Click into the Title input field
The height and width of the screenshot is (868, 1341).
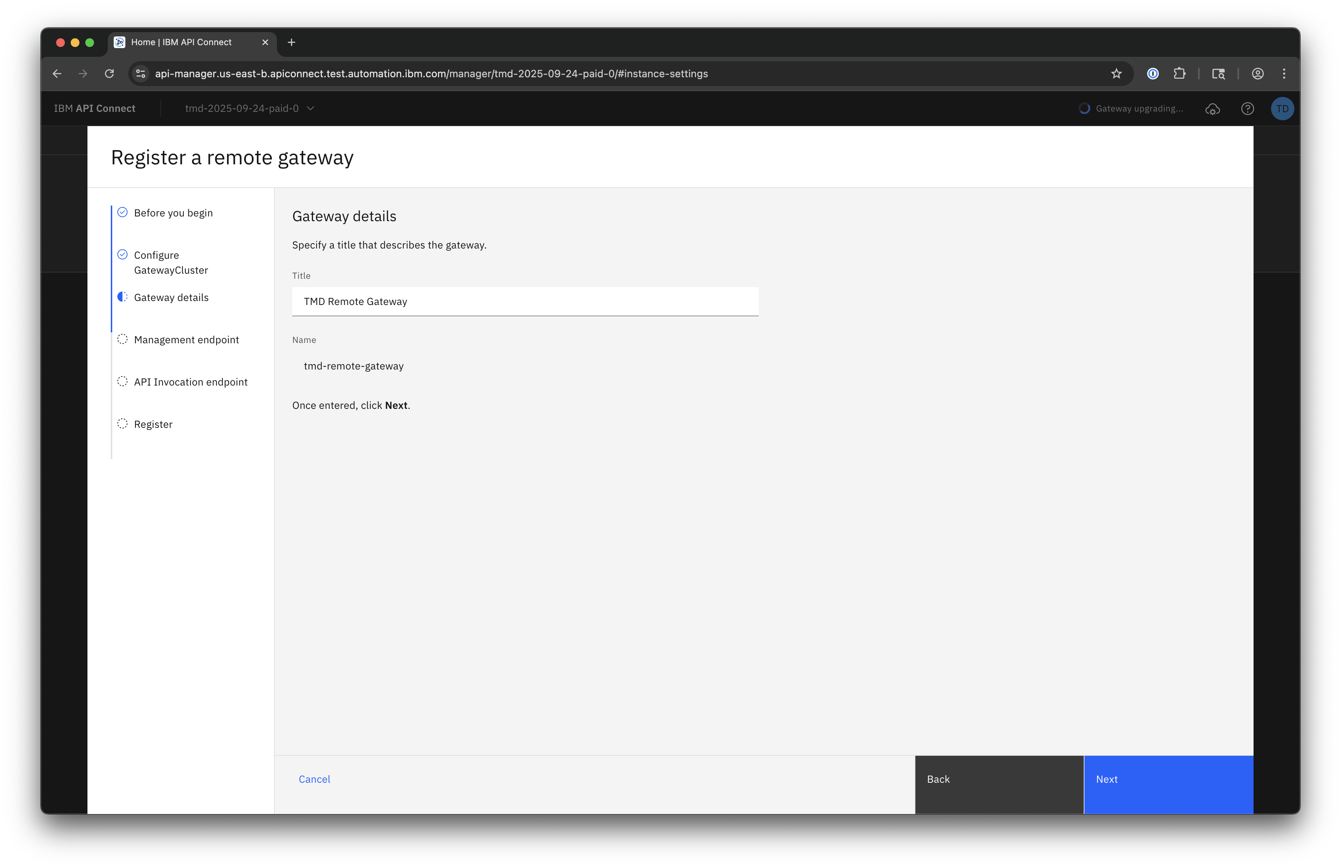(525, 301)
